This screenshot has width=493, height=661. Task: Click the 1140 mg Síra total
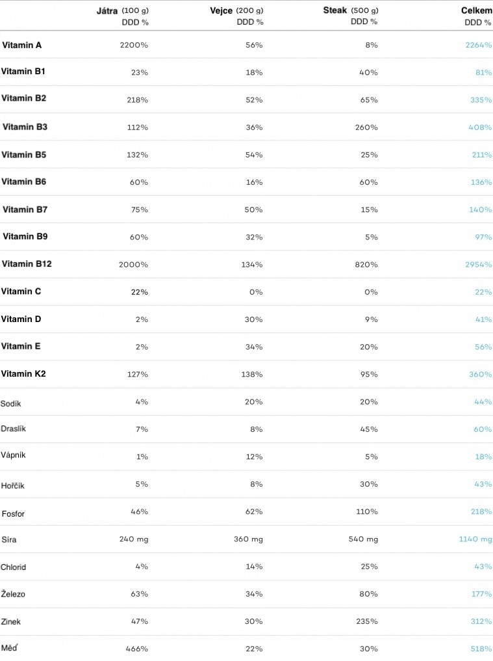click(475, 539)
